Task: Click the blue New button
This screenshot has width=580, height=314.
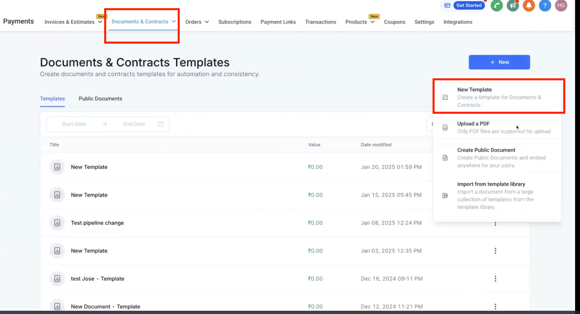Action: pyautogui.click(x=499, y=62)
